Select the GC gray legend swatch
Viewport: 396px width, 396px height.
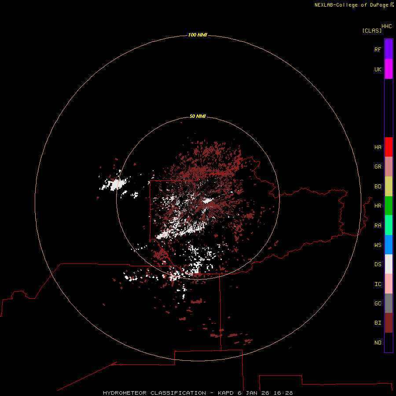pos(389,303)
